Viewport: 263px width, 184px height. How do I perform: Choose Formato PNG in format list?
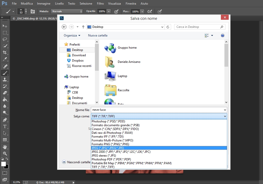click(159, 144)
